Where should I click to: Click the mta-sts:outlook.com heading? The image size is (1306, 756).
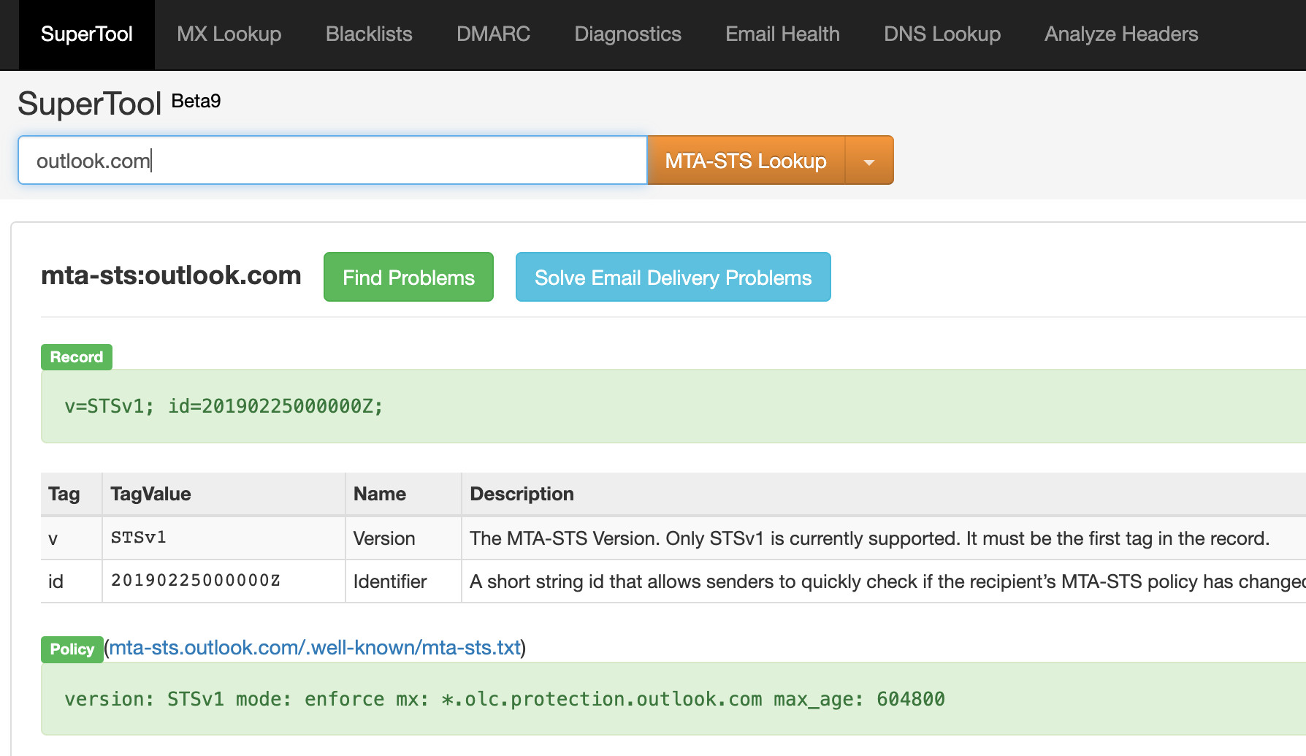tap(171, 275)
